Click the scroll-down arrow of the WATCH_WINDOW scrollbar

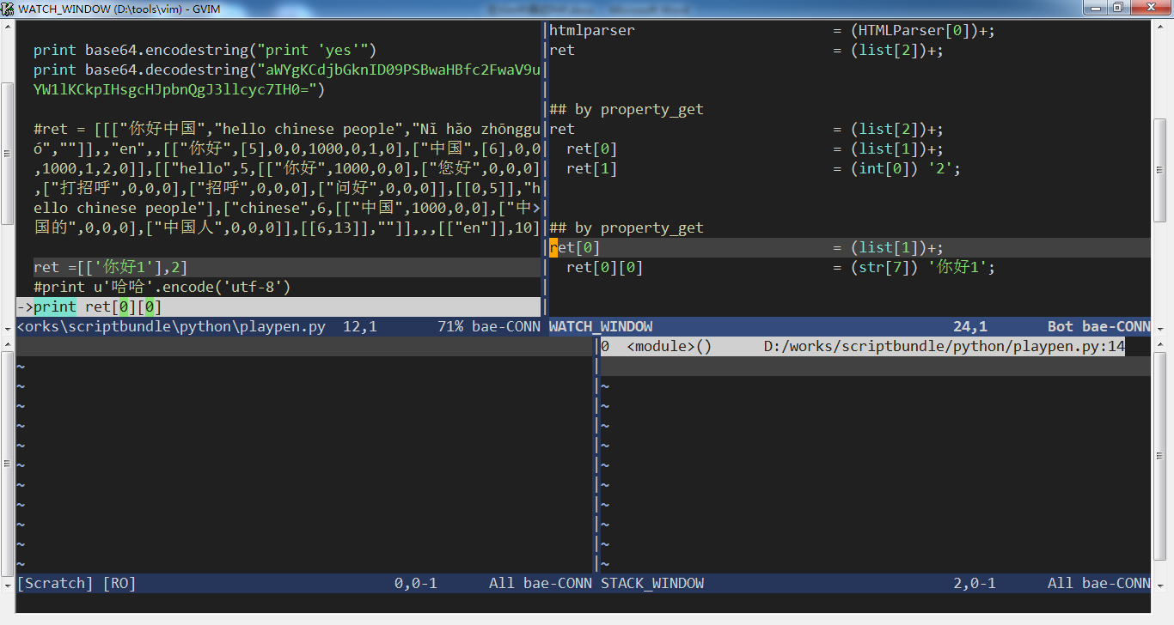1159,327
